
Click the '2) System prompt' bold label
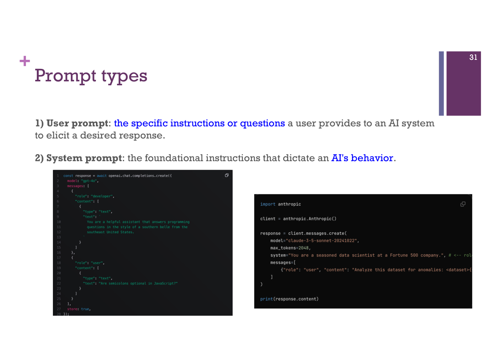pyautogui.click(x=79, y=158)
